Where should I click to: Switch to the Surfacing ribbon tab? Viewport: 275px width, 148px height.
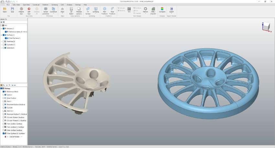click(x=55, y=5)
